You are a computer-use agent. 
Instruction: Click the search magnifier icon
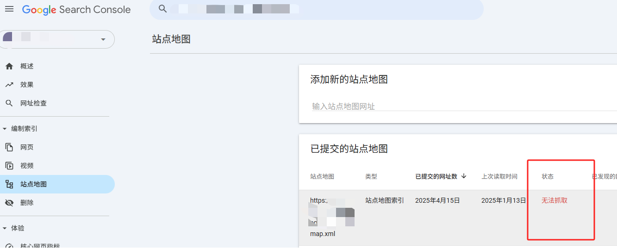(162, 9)
